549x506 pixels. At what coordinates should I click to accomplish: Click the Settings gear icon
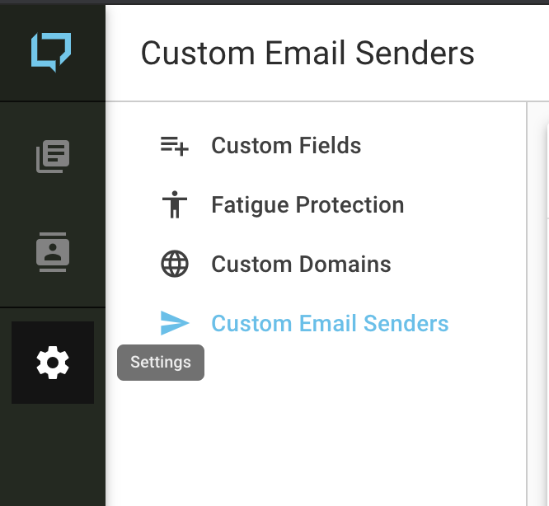click(x=53, y=363)
